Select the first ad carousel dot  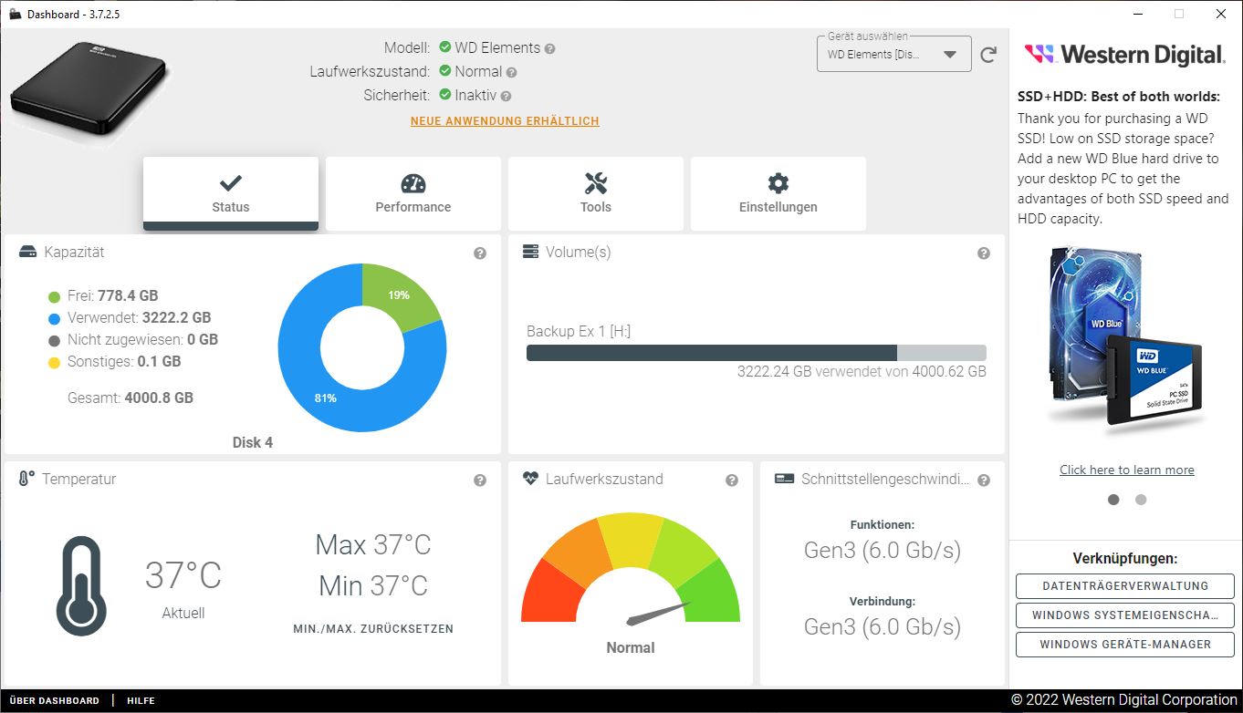pyautogui.click(x=1113, y=500)
